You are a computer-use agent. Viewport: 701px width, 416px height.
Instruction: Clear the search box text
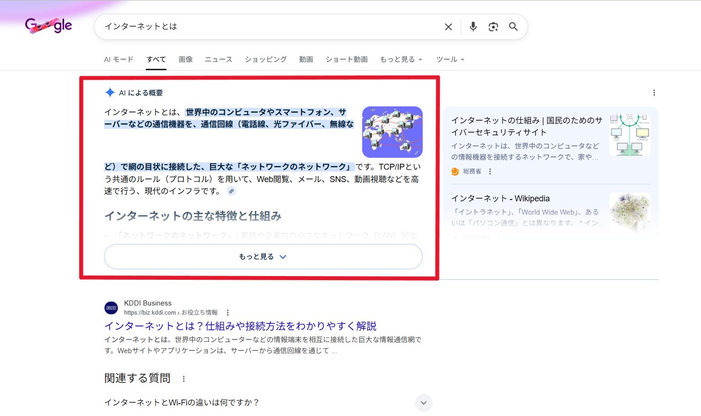click(448, 27)
